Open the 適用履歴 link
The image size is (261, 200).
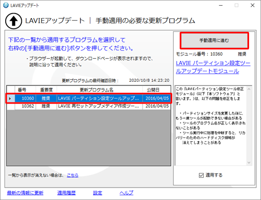66,193
